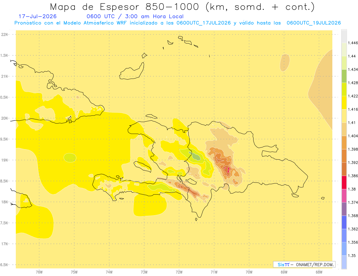Click the blue legend swatch between 1.368 and 1.362

click(344, 222)
